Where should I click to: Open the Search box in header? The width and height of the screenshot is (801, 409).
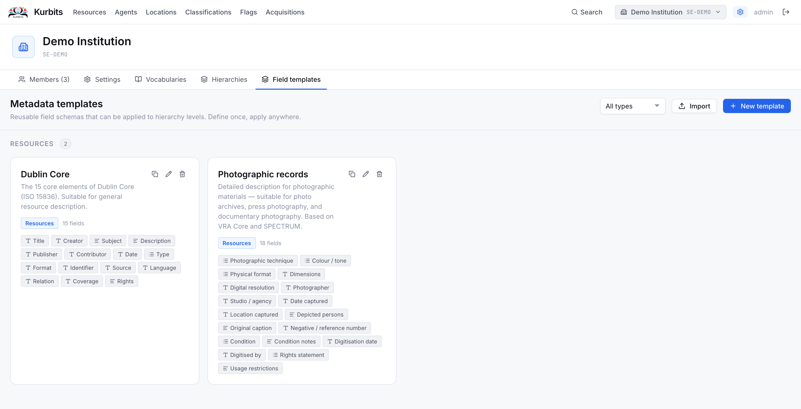(587, 12)
